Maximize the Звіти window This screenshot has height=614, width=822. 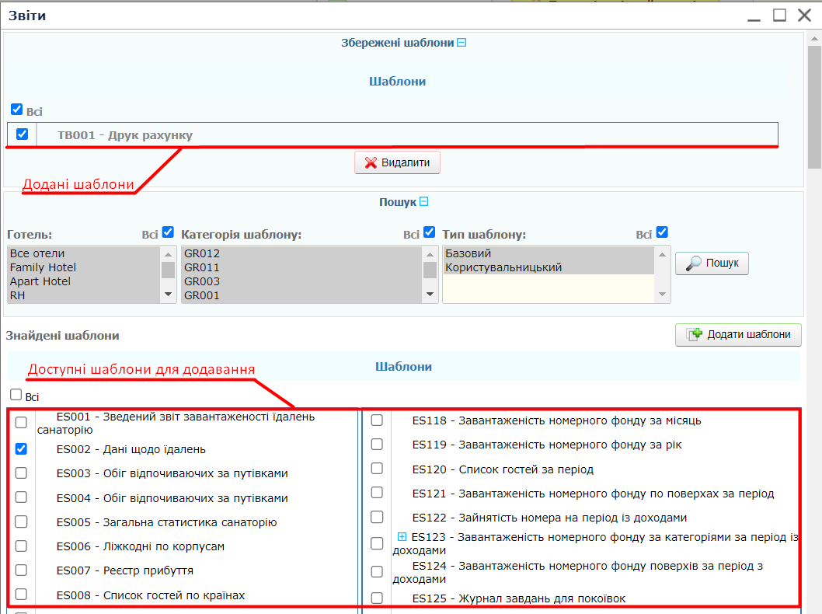(x=779, y=15)
